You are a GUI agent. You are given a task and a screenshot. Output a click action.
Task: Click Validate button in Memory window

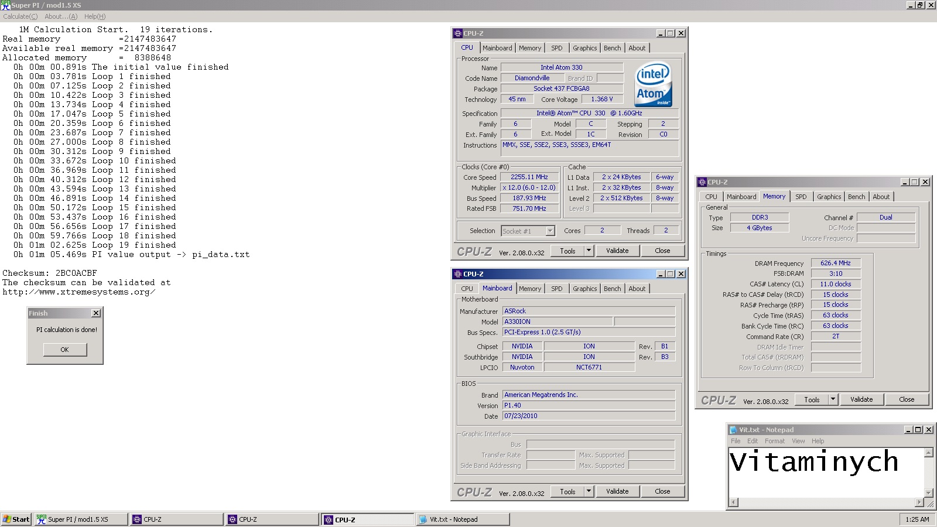coord(861,399)
